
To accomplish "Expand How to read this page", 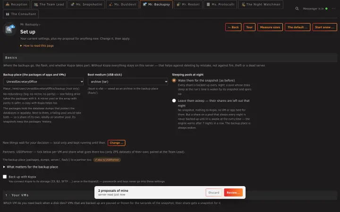I will click(x=37, y=46).
